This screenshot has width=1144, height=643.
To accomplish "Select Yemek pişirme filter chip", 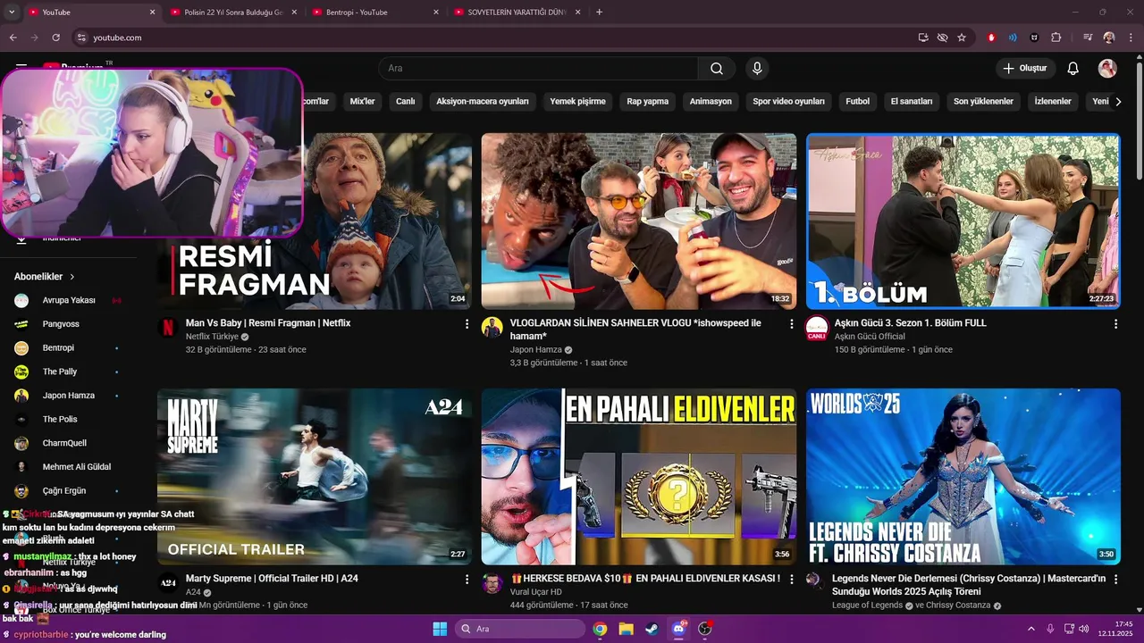I will [x=577, y=102].
